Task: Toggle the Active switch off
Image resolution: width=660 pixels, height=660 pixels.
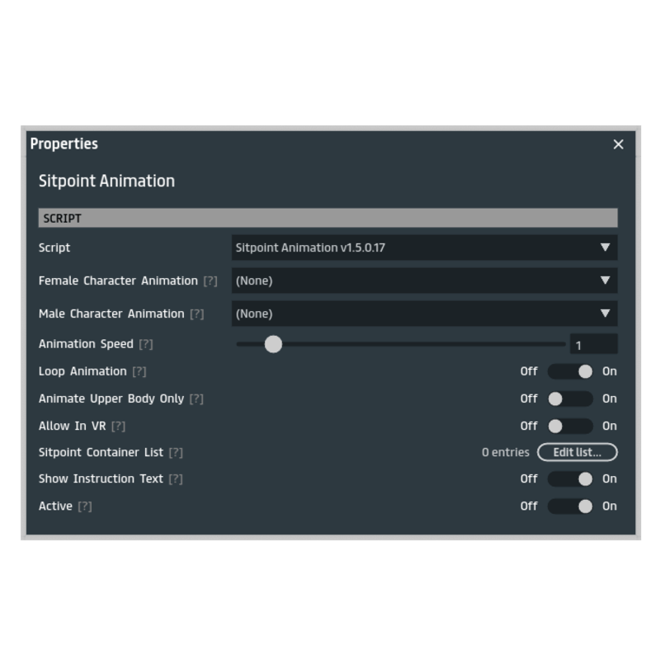Action: (570, 507)
